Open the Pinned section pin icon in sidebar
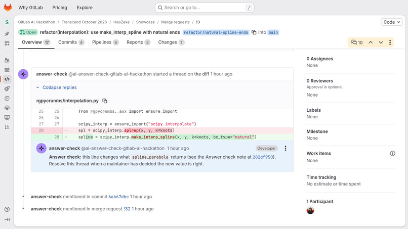 [7, 34]
